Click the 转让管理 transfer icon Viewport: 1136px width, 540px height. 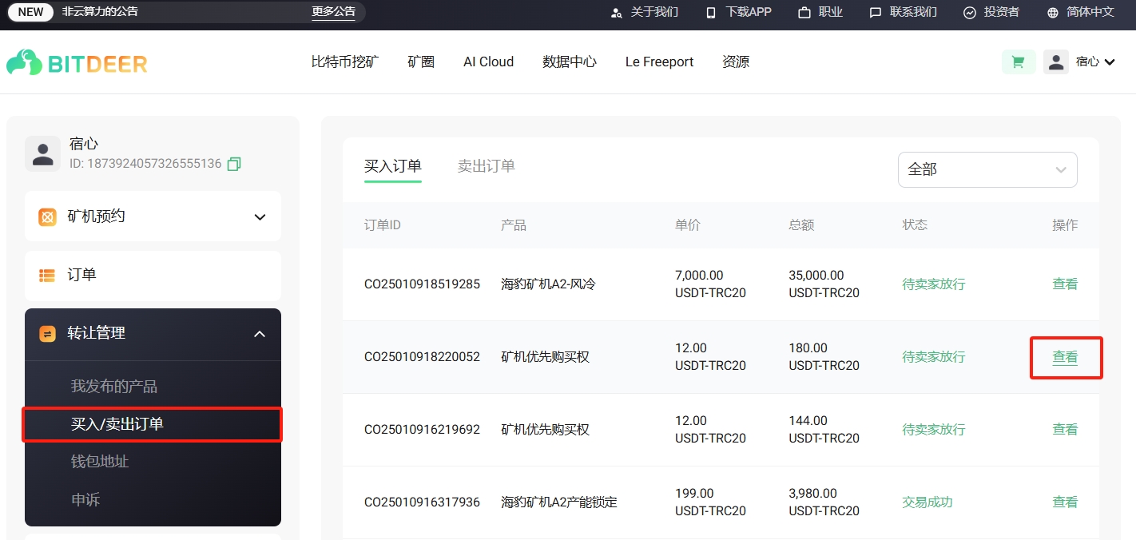tap(48, 333)
